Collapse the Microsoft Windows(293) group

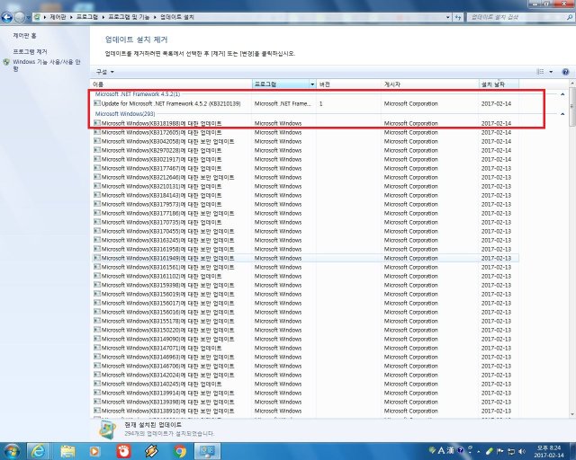point(562,114)
